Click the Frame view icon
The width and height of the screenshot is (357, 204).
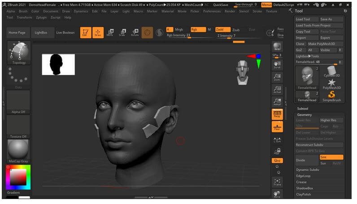(277, 182)
